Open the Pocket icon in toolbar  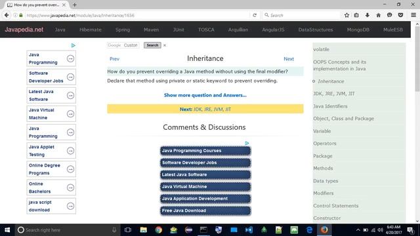tap(400, 15)
